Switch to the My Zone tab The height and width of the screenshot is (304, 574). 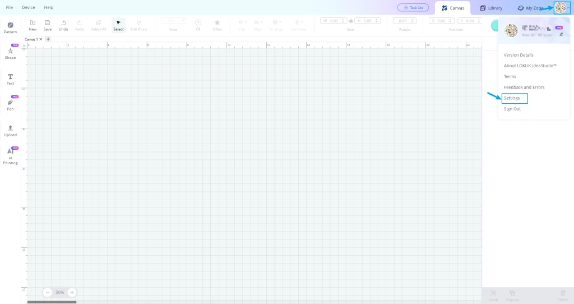pos(531,8)
